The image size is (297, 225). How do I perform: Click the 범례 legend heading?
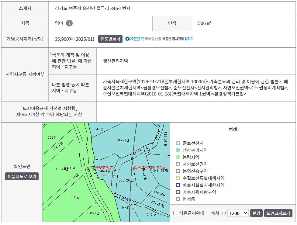click(233, 130)
